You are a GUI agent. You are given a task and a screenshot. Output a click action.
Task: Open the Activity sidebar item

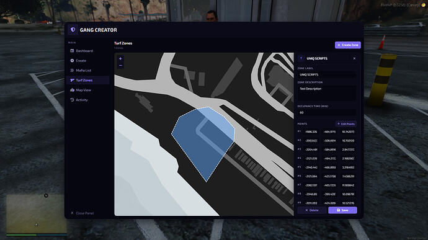click(87, 100)
